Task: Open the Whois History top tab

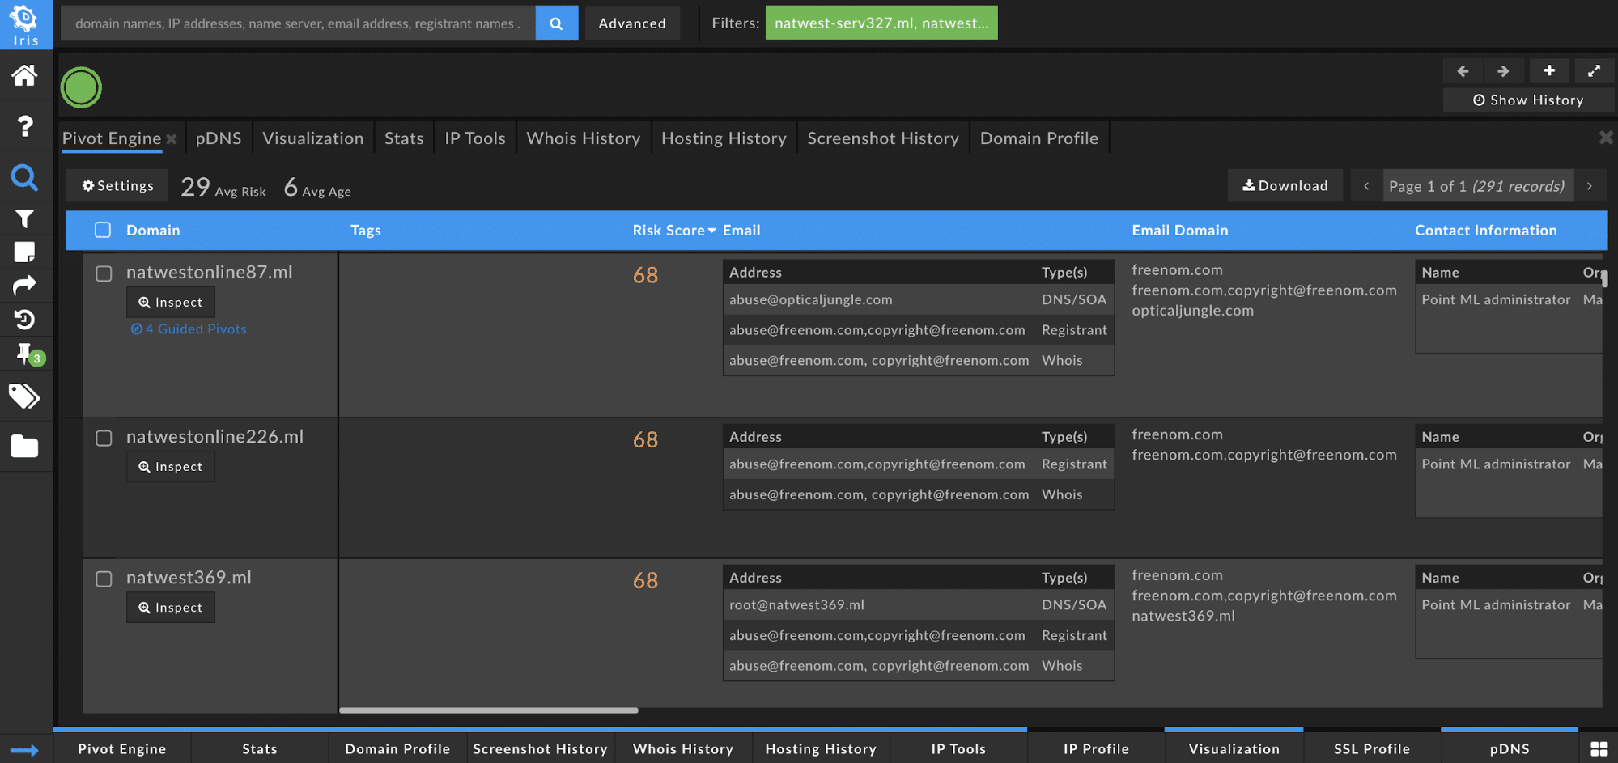Action: pyautogui.click(x=584, y=138)
